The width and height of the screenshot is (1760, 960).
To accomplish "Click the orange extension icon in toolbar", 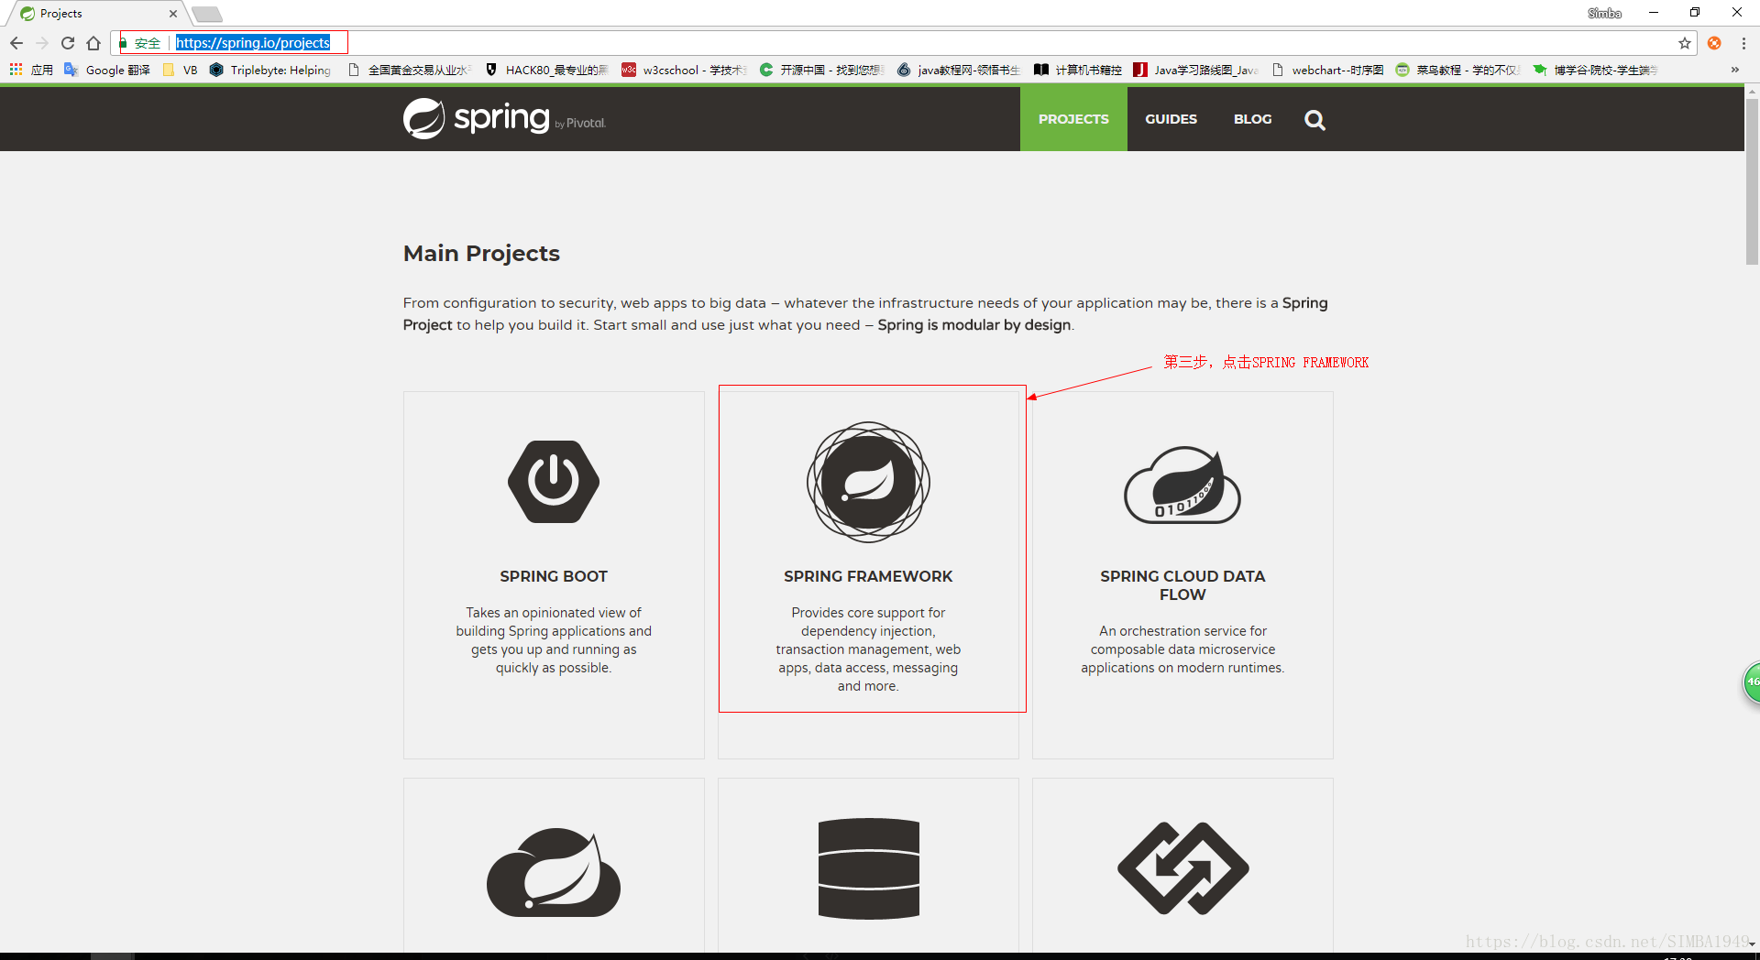I will coord(1714,43).
